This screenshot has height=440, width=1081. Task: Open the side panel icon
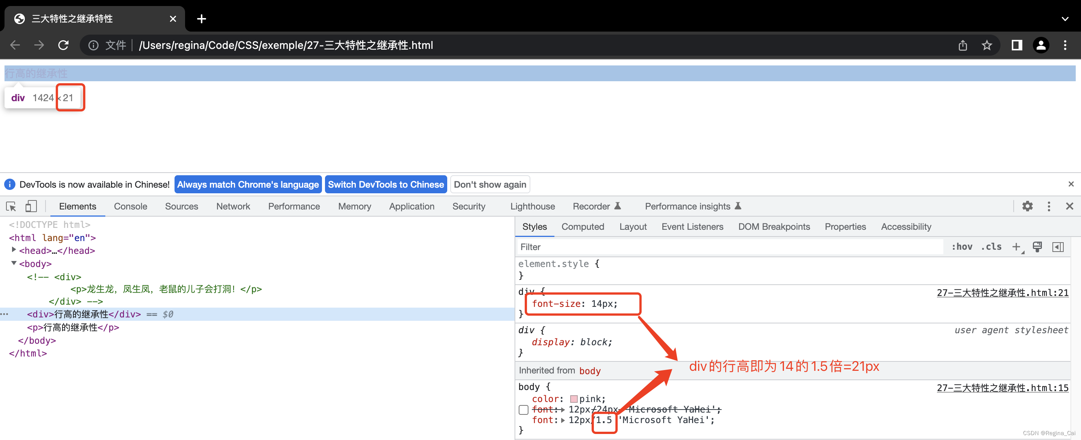pos(1017,45)
